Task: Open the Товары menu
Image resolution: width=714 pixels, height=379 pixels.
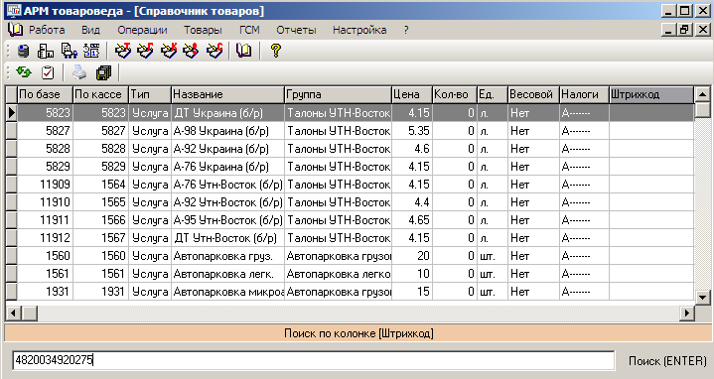Action: 203,30
